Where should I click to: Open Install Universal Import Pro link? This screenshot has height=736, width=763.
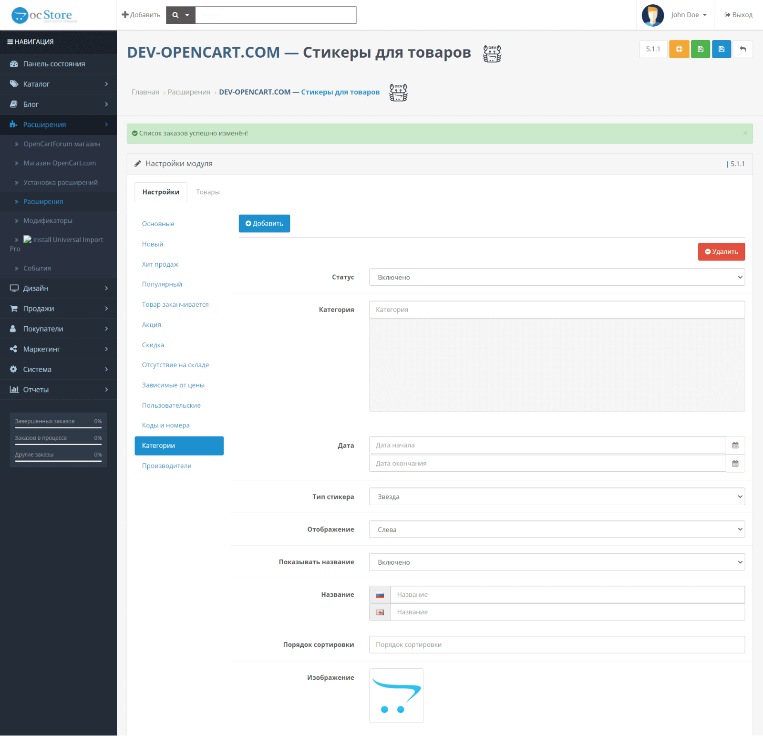(58, 244)
